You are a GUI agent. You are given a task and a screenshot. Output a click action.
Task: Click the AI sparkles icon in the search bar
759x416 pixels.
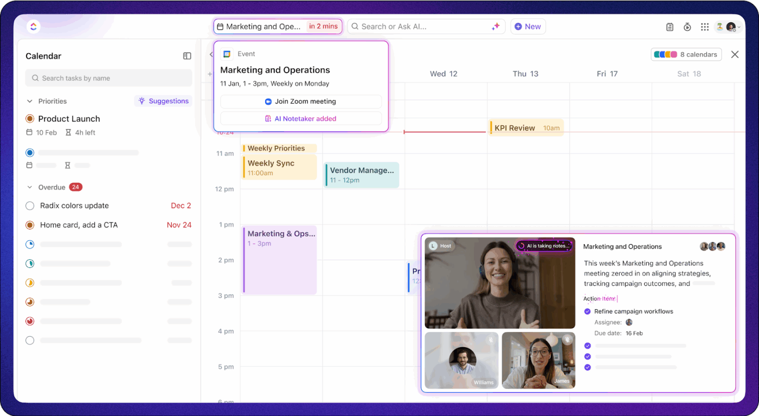click(x=496, y=26)
